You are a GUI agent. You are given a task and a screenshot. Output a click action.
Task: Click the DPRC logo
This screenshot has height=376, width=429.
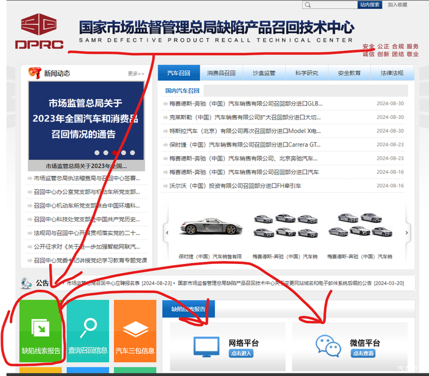click(39, 31)
